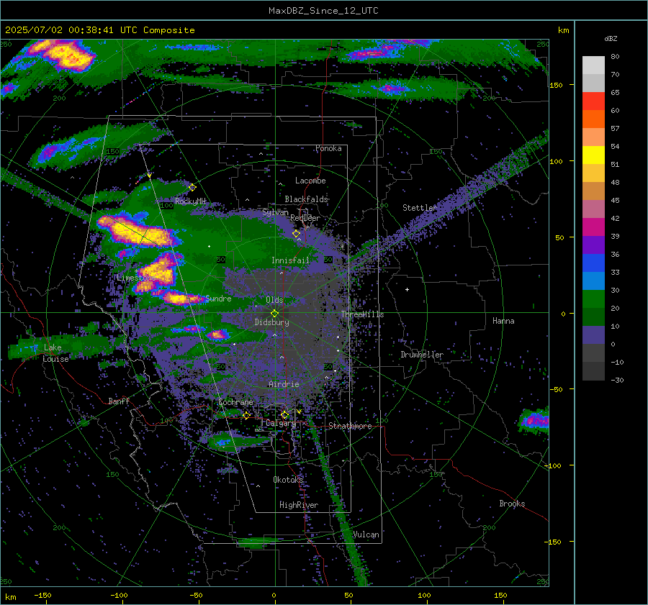The image size is (648, 605).
Task: Click the Strathmore town label
Action: tap(350, 426)
